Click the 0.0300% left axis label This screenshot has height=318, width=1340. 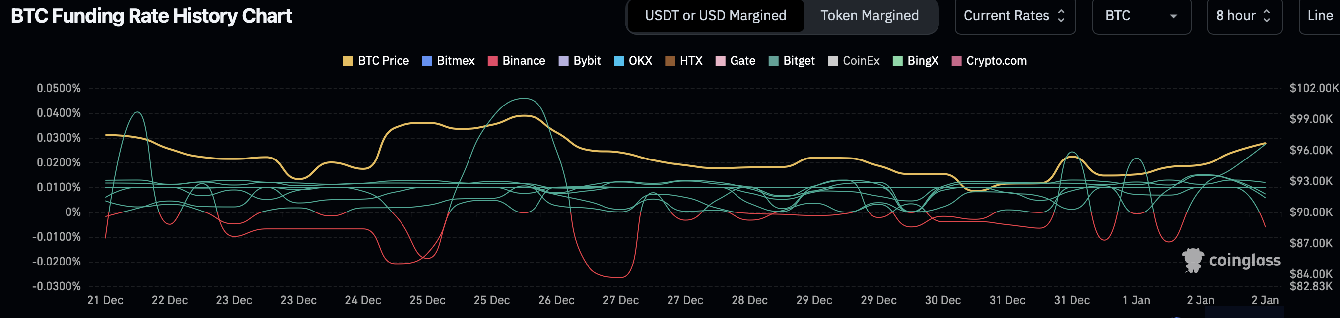(x=59, y=138)
